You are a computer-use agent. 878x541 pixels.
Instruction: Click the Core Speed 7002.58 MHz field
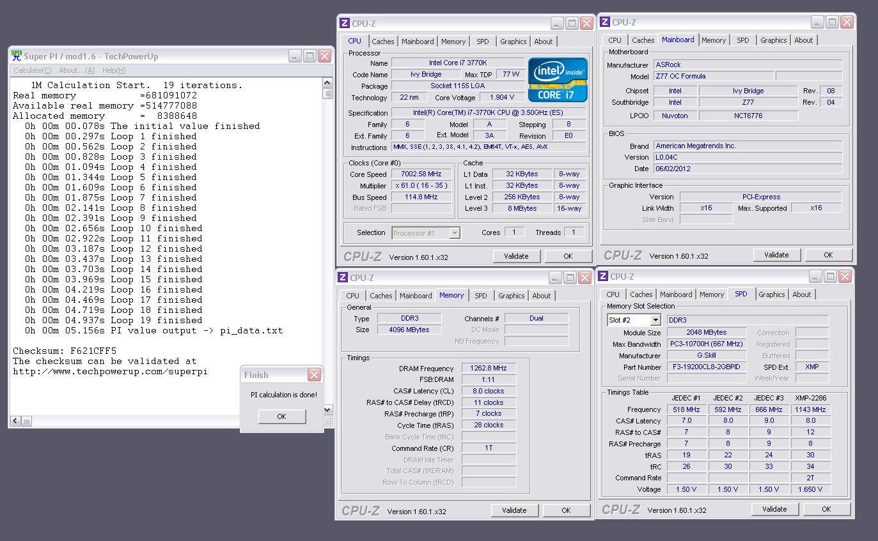(x=422, y=174)
